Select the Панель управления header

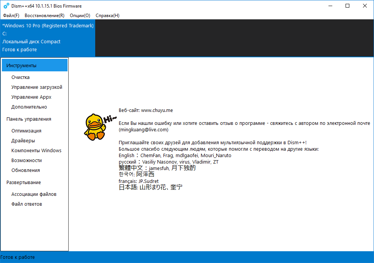(29, 119)
